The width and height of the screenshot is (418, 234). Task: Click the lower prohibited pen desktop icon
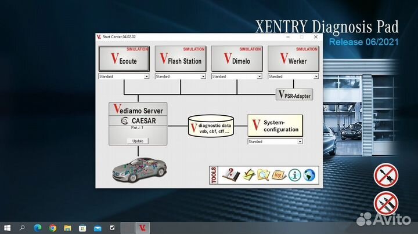point(385,203)
